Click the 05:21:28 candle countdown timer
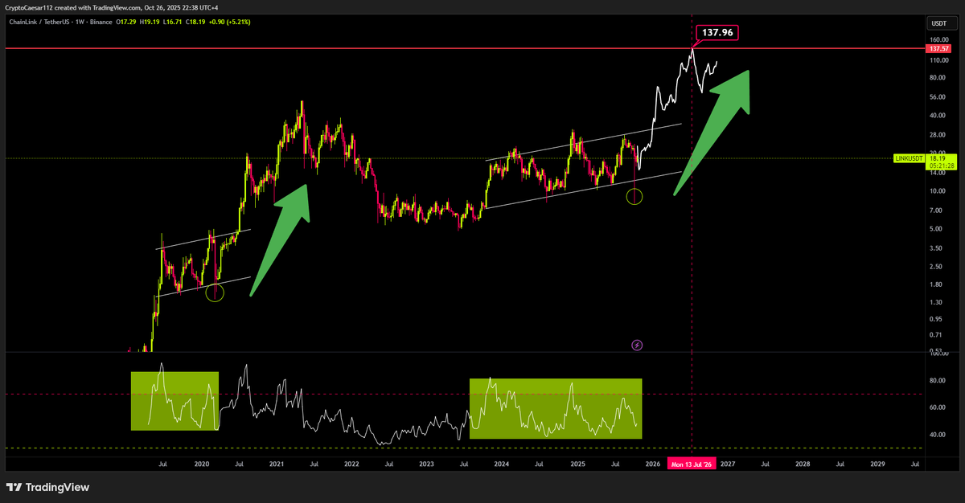The width and height of the screenshot is (965, 503). click(x=940, y=166)
